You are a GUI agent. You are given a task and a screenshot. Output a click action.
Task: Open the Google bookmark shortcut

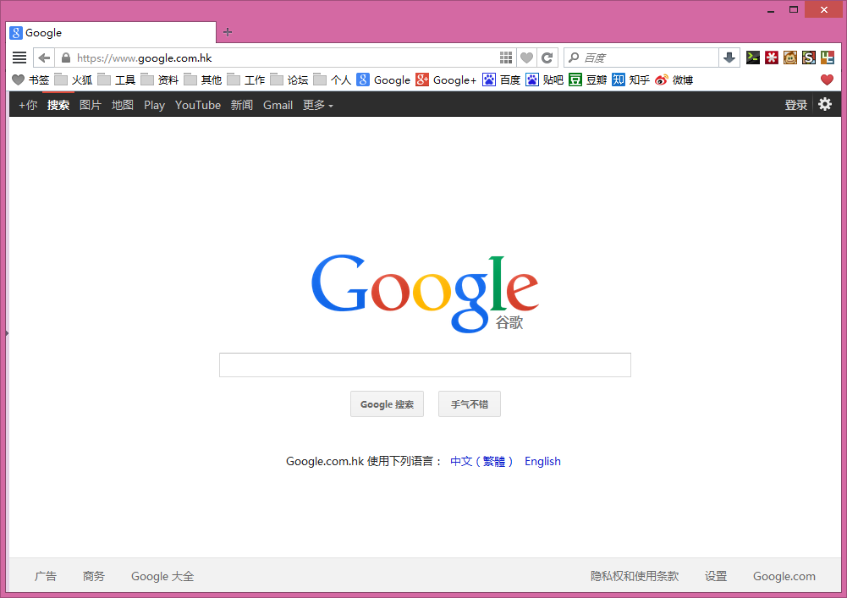383,80
